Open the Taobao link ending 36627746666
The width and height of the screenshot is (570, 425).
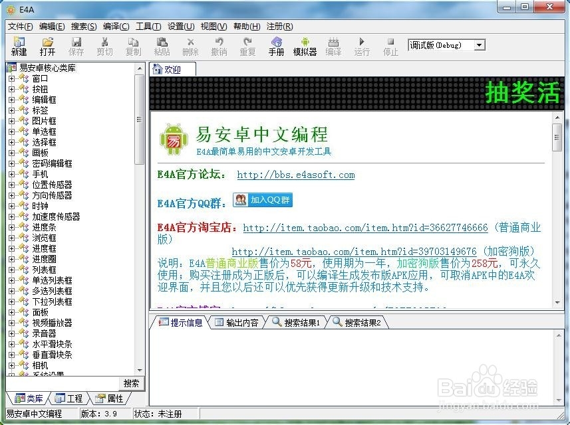tap(365, 228)
